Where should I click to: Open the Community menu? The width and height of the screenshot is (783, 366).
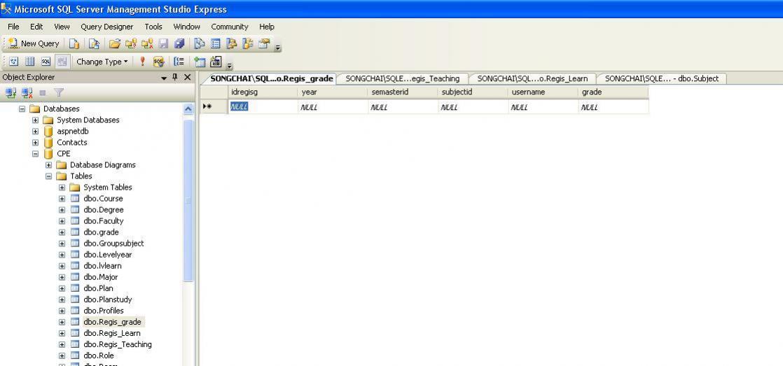(x=230, y=27)
